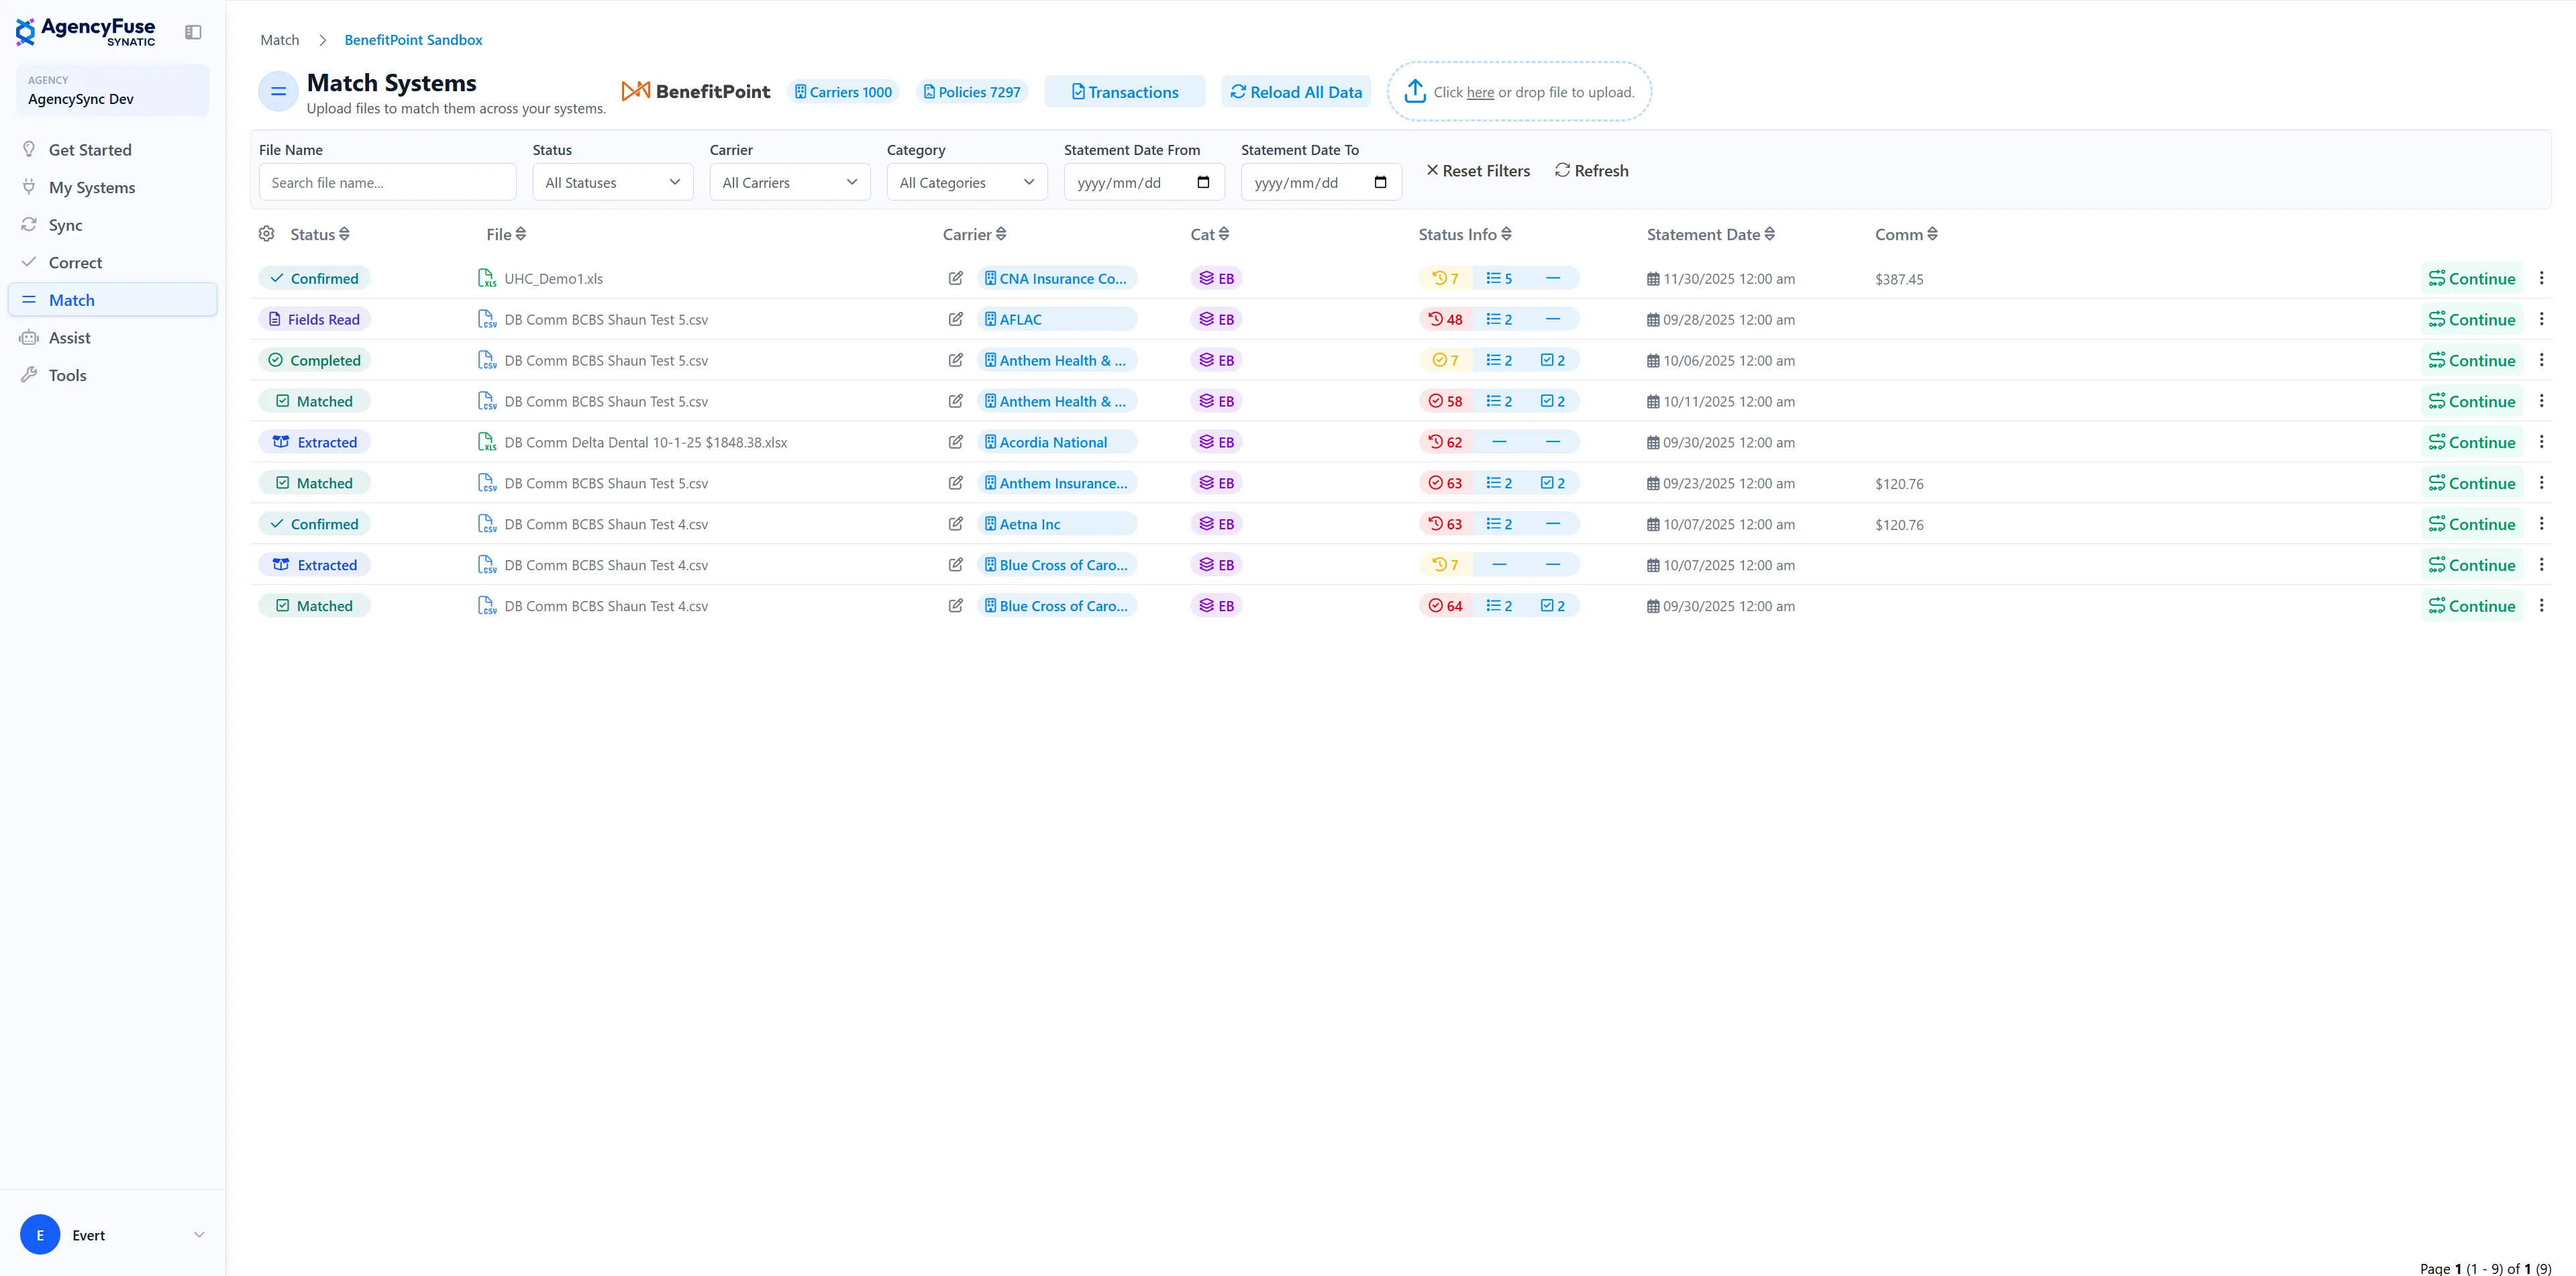Screen dimensions: 2576x1276
Task: Open three-dot menu for AFLAC row
Action: point(2541,320)
